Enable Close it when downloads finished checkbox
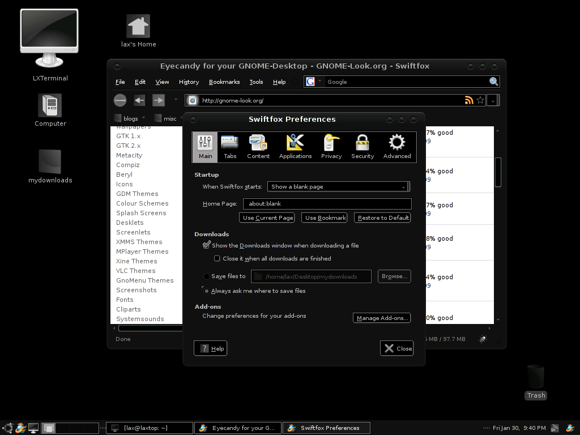 pos(217,258)
